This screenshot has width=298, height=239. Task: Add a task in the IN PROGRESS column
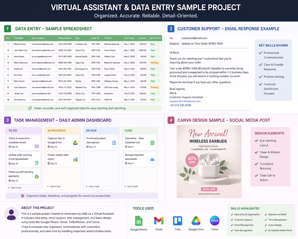(54, 186)
